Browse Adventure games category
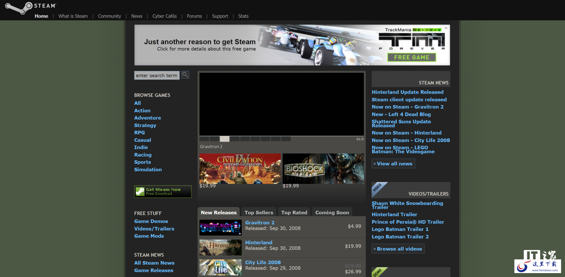Image resolution: width=565 pixels, height=277 pixels. pos(148,118)
